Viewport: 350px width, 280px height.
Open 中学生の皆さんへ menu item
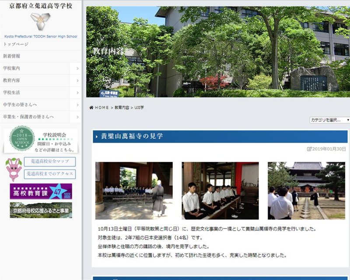click(20, 105)
